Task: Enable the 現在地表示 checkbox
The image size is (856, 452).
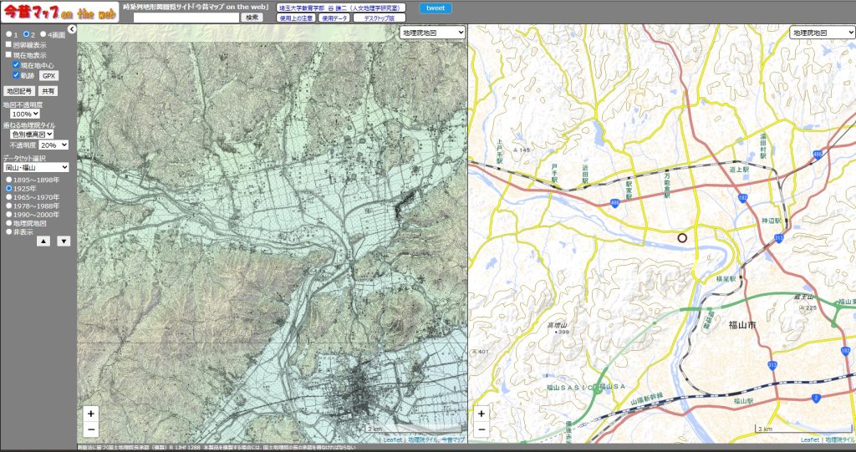Action: (x=8, y=54)
